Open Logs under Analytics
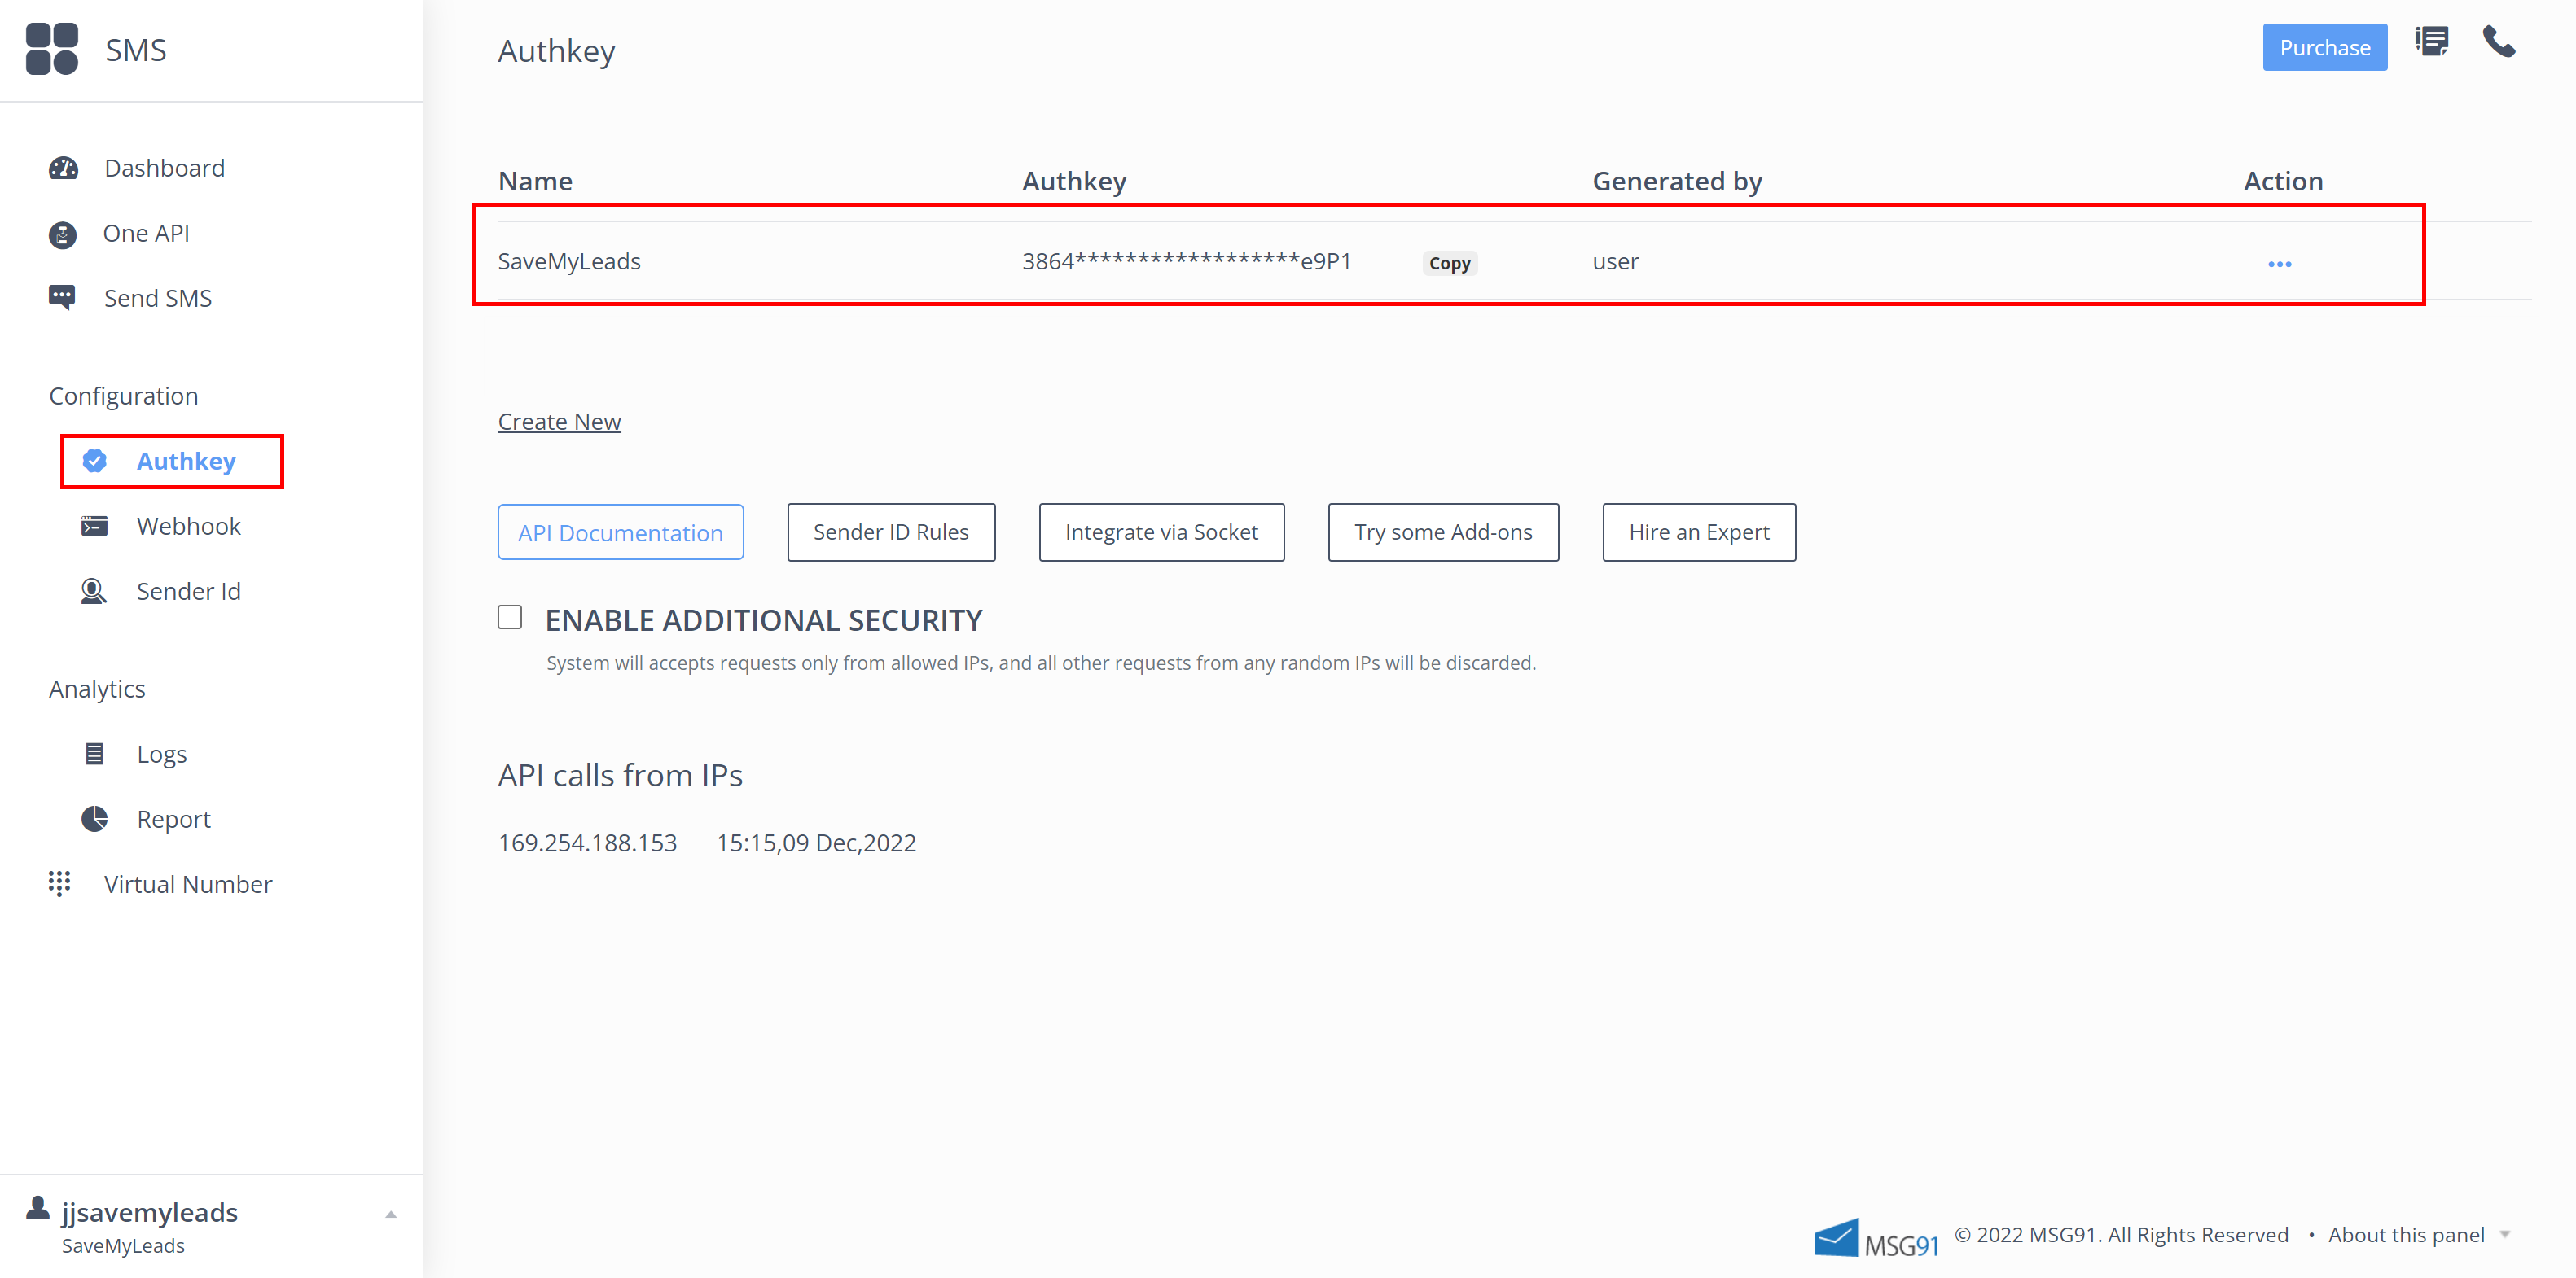The width and height of the screenshot is (2576, 1278). point(162,755)
